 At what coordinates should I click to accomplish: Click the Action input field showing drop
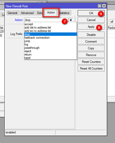[x=46, y=20]
